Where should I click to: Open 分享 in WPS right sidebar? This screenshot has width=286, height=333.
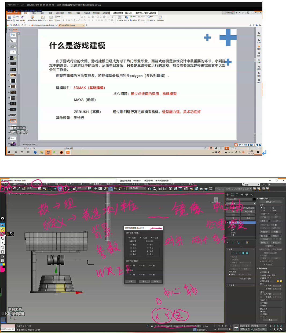point(259,54)
